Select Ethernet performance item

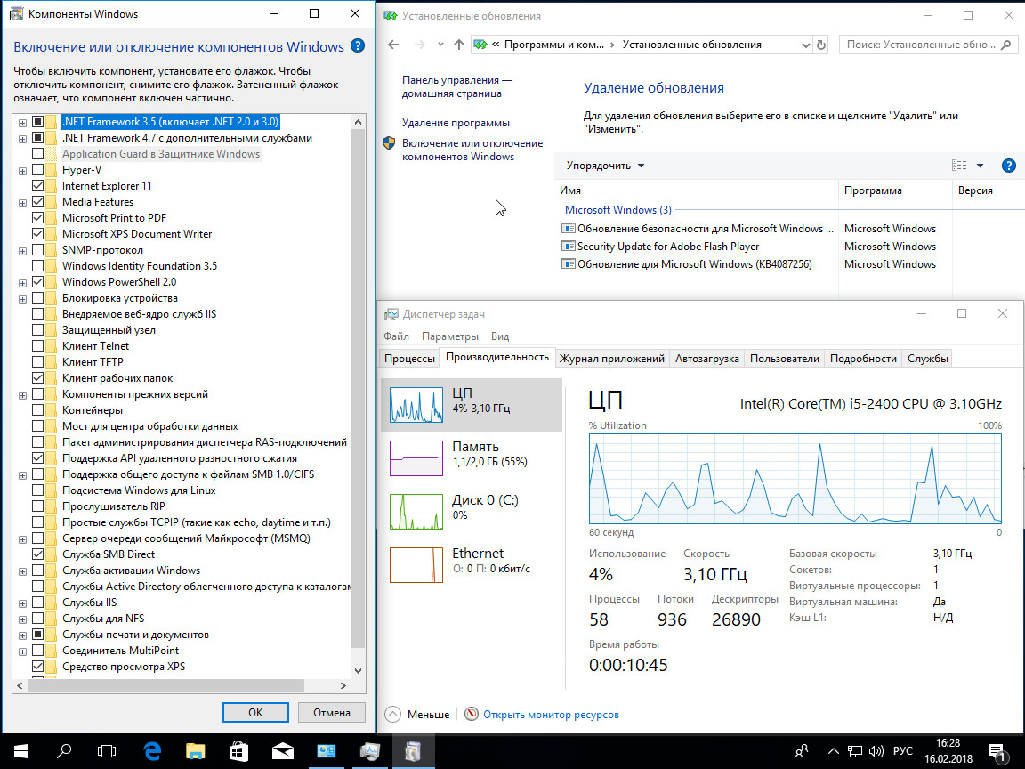471,564
